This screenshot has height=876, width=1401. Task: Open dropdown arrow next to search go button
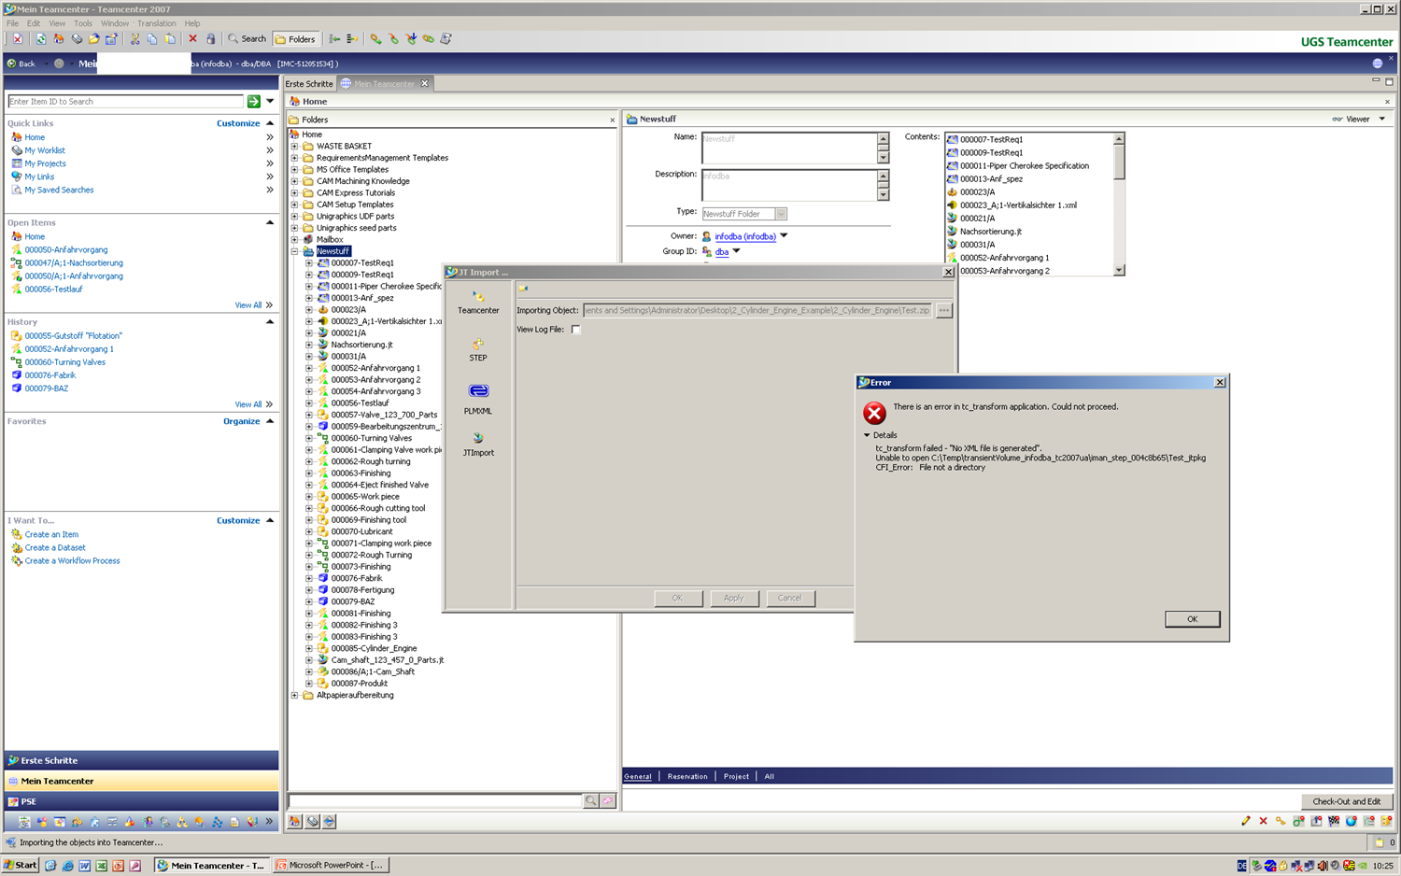[270, 101]
